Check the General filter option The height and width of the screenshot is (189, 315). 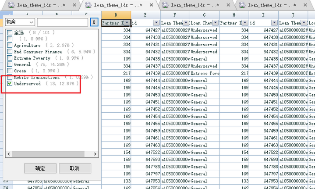[10, 64]
